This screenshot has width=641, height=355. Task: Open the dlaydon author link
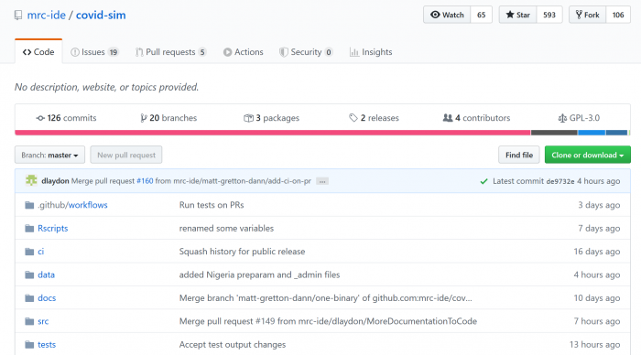point(55,181)
